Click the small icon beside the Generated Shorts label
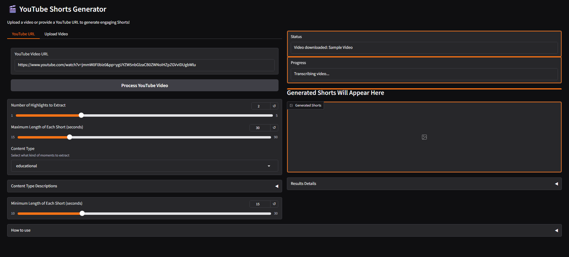Image resolution: width=569 pixels, height=257 pixels. (x=291, y=106)
